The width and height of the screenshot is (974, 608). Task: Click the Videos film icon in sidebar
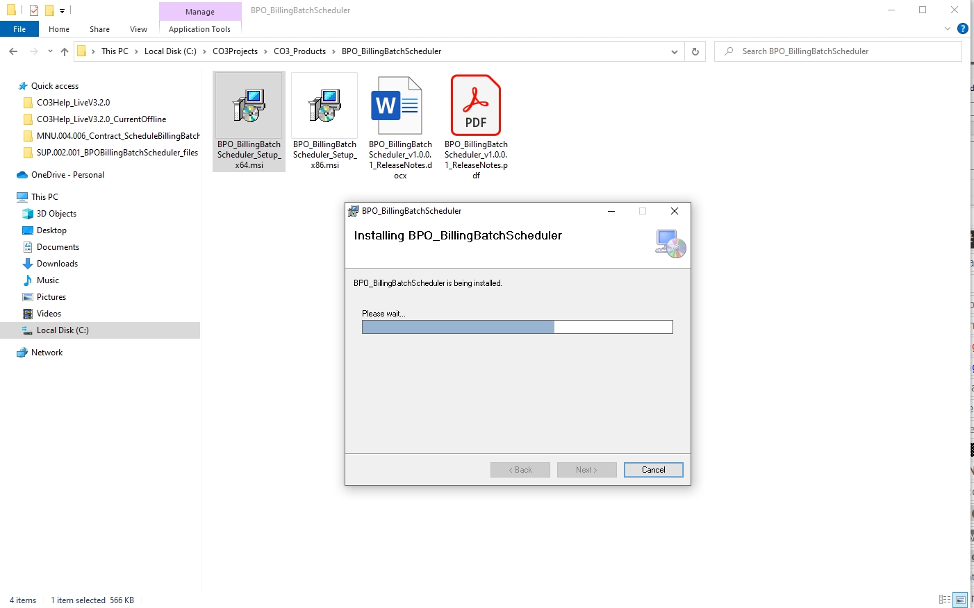[28, 314]
